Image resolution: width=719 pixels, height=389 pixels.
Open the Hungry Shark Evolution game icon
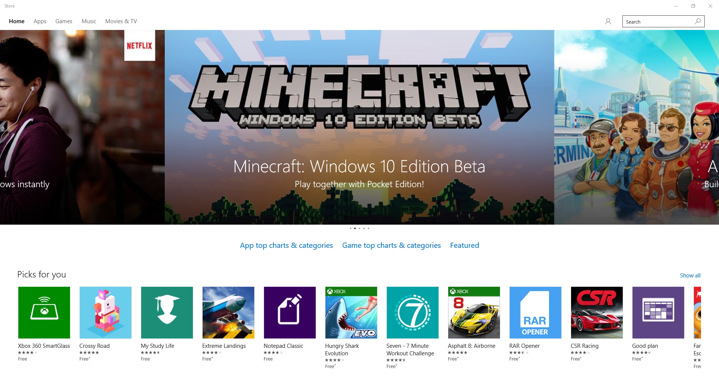click(351, 313)
